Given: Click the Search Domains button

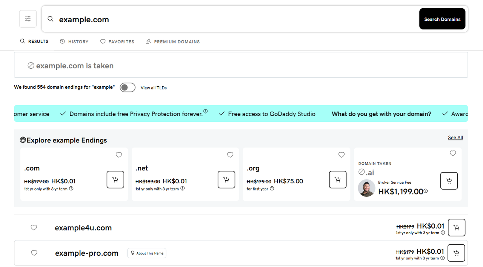Looking at the screenshot, I should click(x=442, y=19).
